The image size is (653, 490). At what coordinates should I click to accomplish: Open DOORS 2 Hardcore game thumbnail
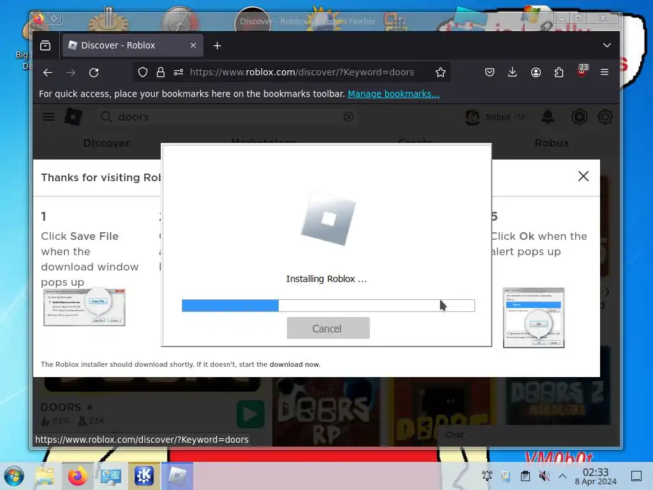[x=557, y=401]
